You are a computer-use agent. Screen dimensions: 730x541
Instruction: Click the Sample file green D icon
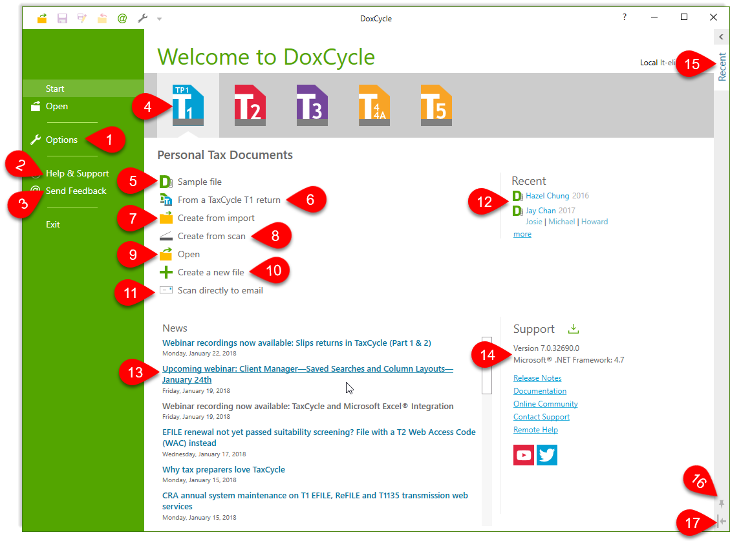click(166, 182)
